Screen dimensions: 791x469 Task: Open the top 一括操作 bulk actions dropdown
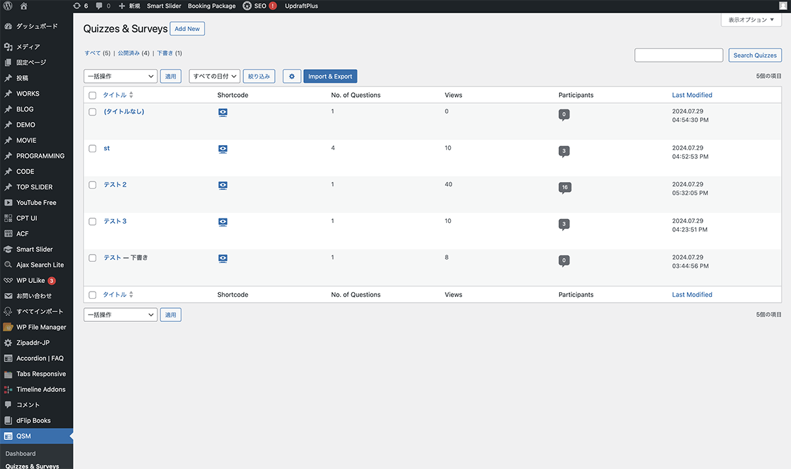coord(120,77)
